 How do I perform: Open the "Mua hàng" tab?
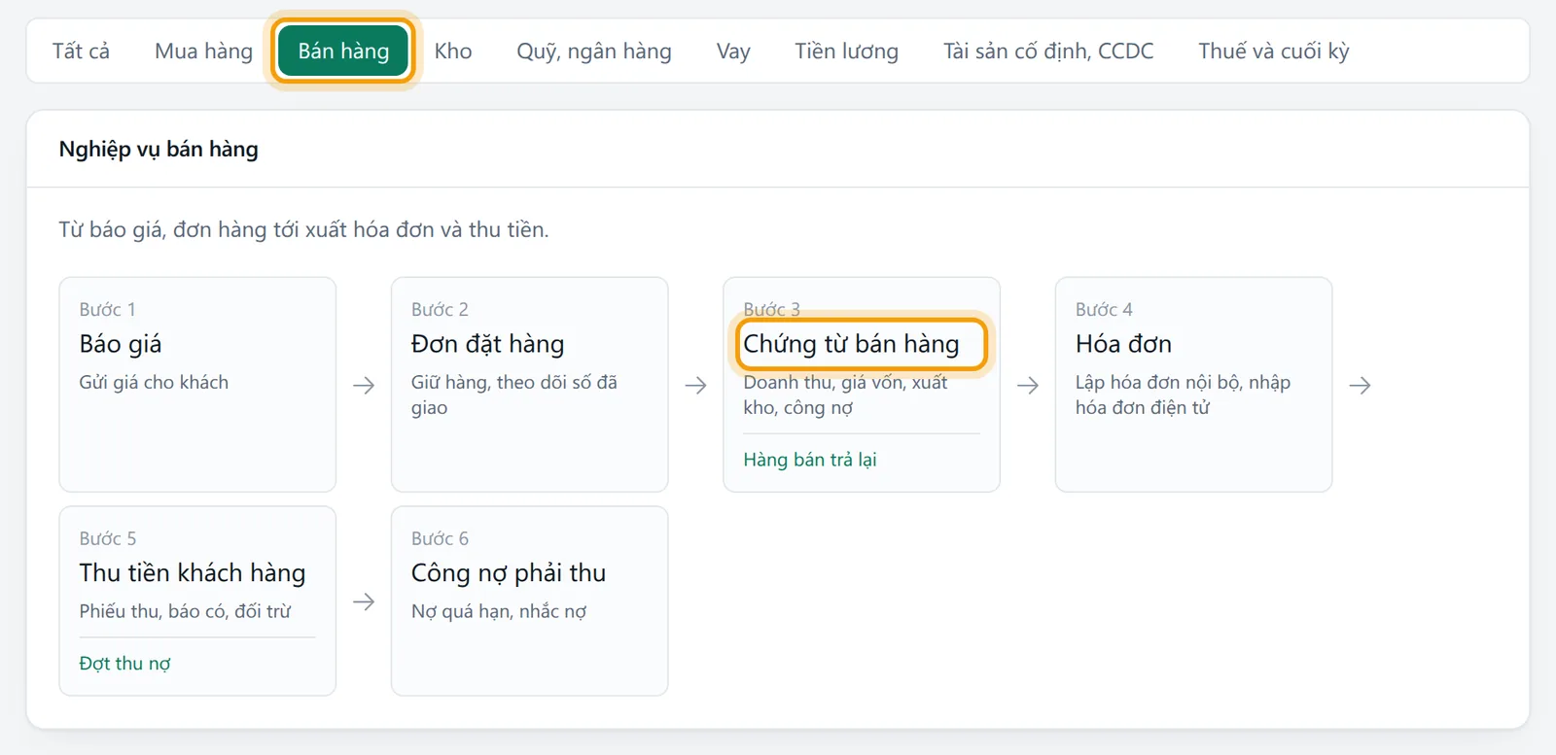(203, 51)
